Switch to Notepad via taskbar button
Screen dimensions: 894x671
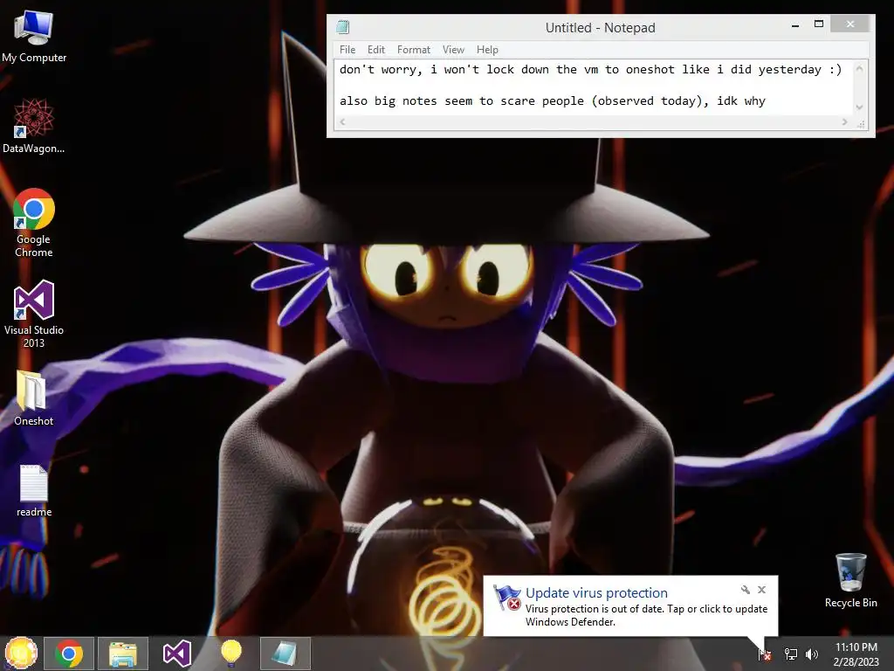point(285,654)
